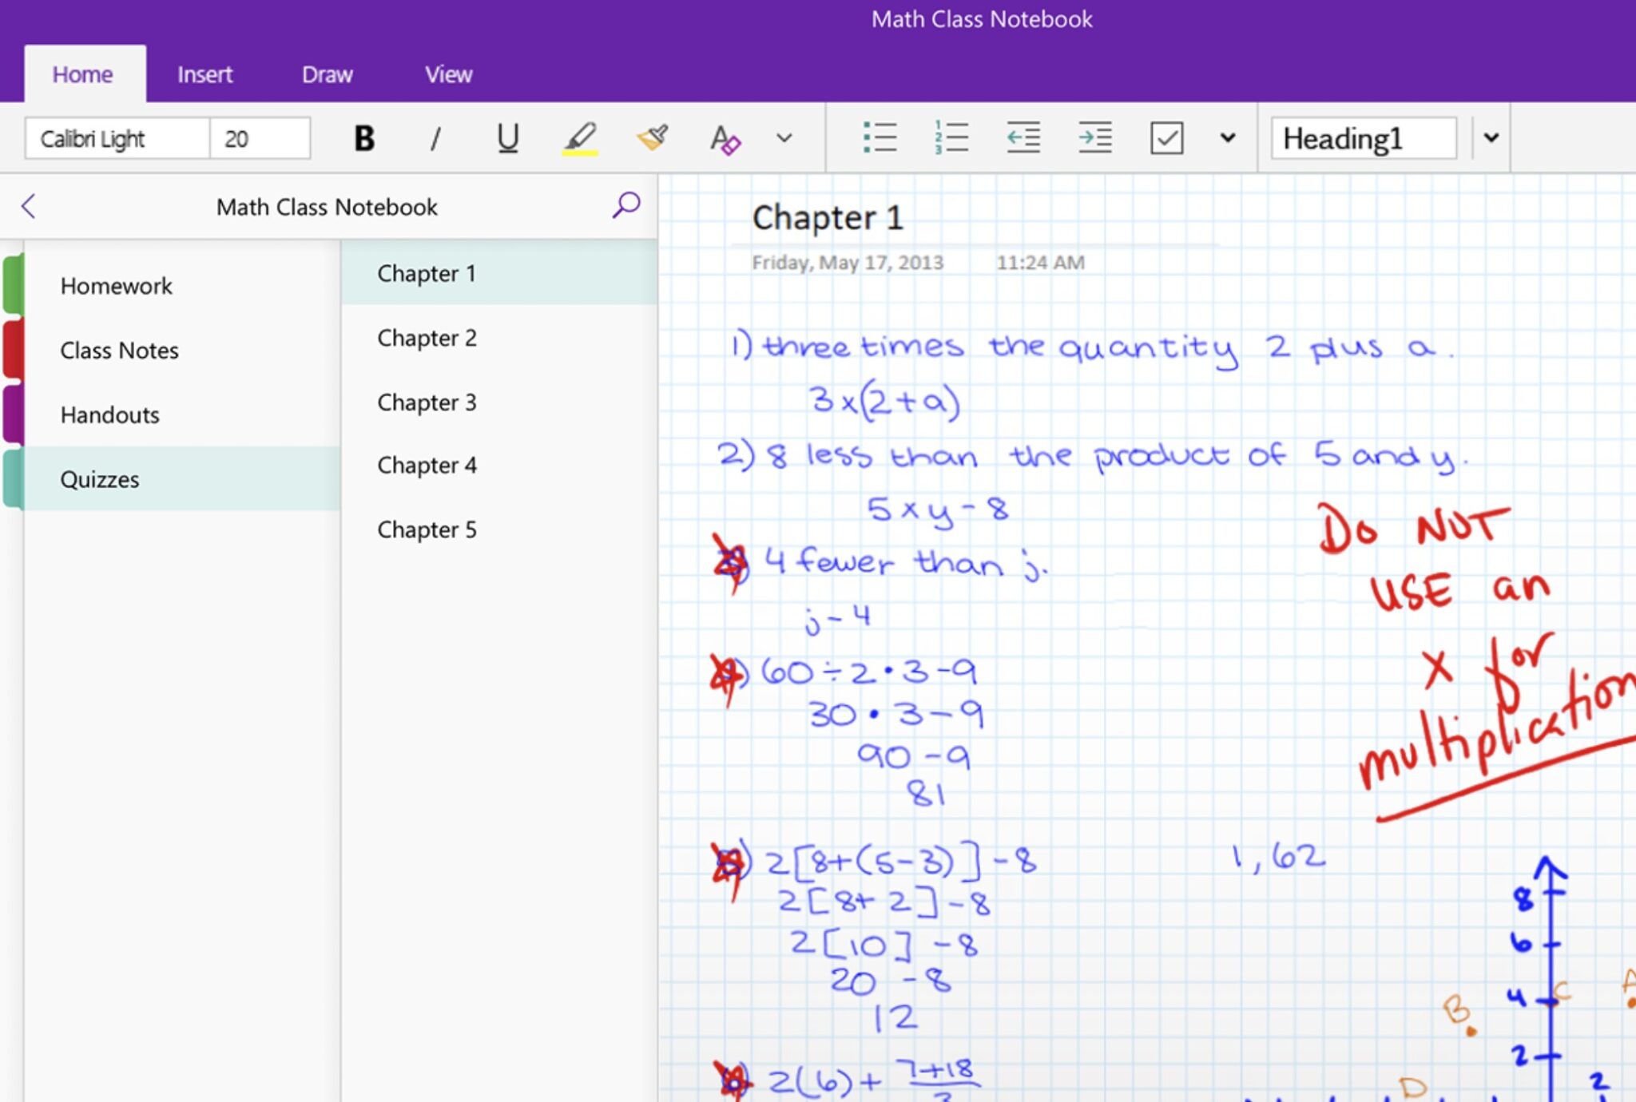The width and height of the screenshot is (1636, 1102).
Task: Select the yellow highlighter tool
Action: pyautogui.click(x=581, y=137)
